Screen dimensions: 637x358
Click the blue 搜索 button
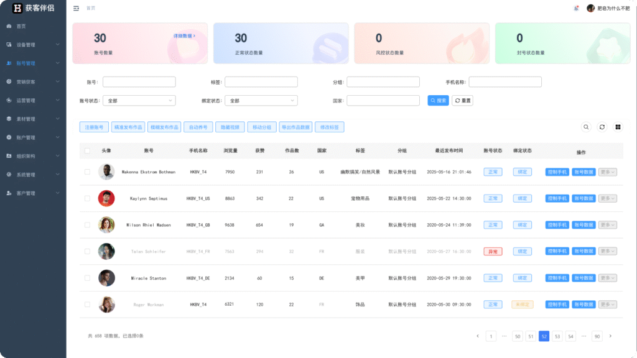pos(438,101)
